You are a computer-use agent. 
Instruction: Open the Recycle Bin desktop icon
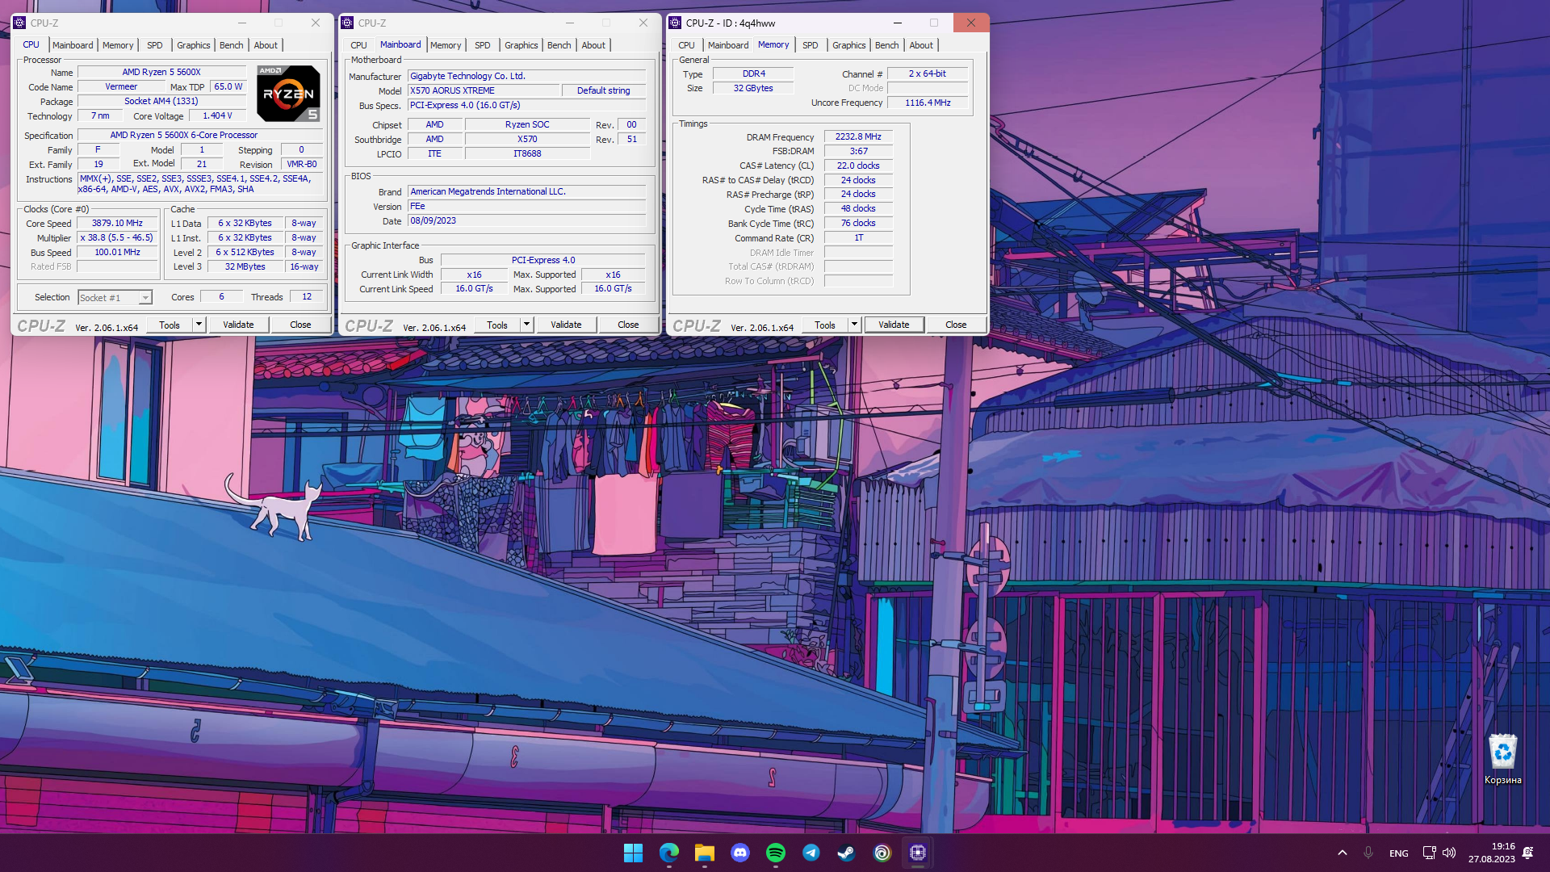1502,759
